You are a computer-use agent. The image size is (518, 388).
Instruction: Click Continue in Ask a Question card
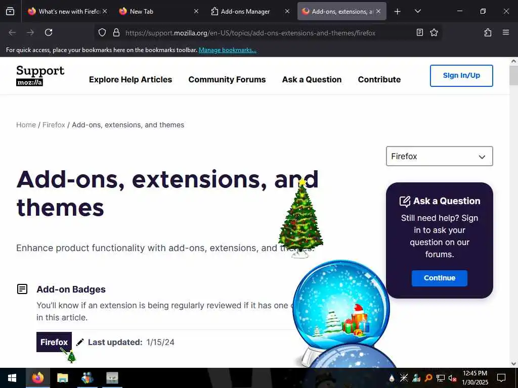point(440,278)
